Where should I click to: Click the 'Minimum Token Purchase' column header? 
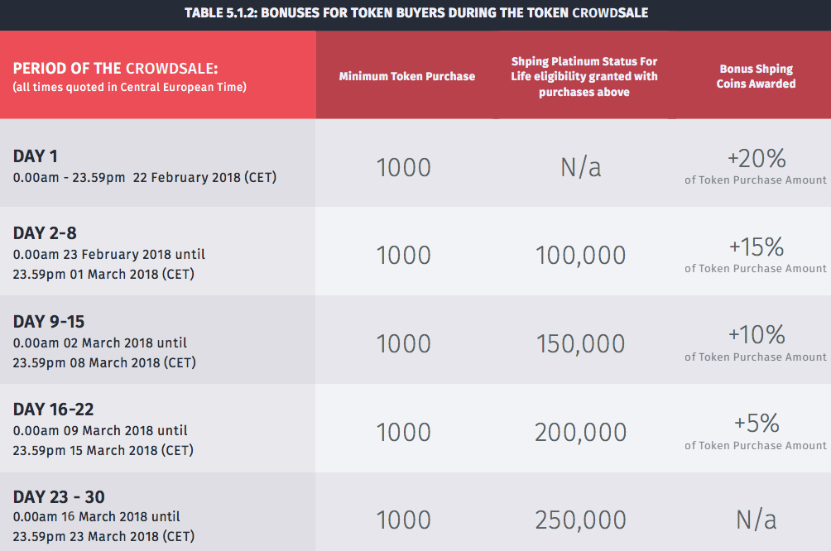pos(406,76)
